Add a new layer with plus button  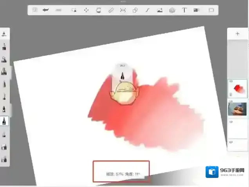point(238,34)
